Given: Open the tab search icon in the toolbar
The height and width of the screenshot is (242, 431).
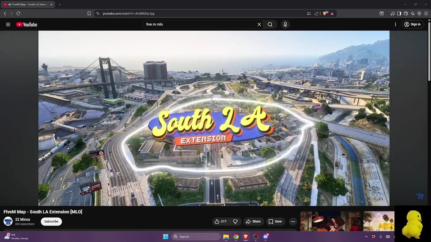Looking at the screenshot, I should tap(382, 13).
